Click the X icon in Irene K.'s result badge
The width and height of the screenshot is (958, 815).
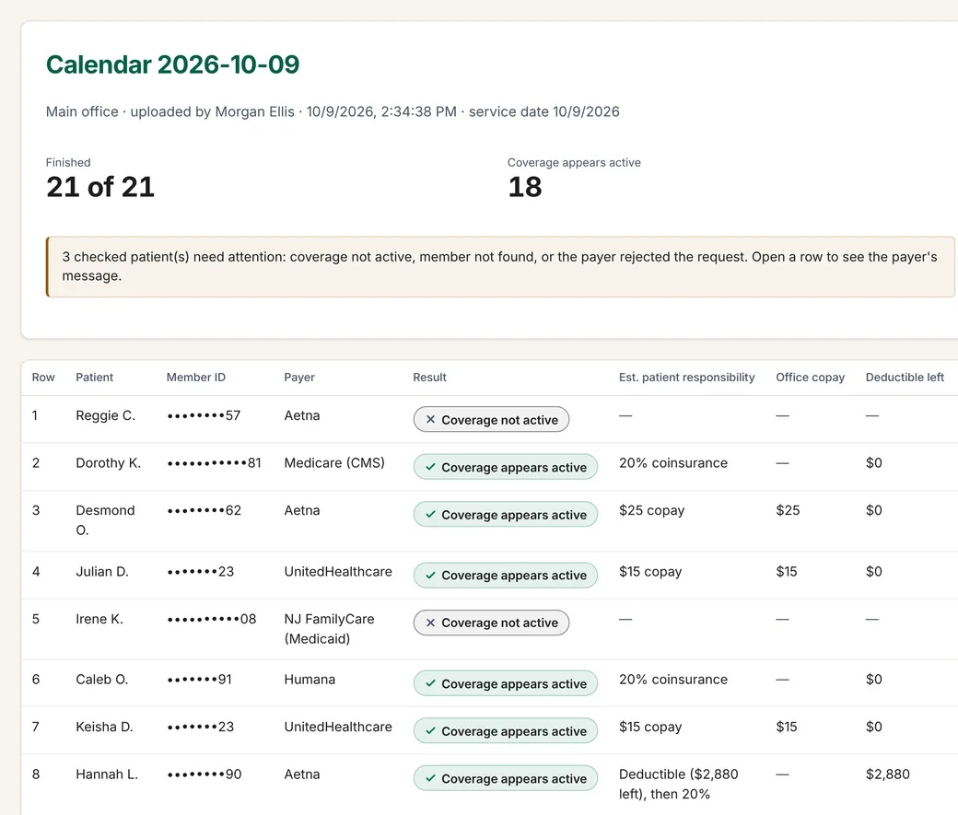point(431,623)
